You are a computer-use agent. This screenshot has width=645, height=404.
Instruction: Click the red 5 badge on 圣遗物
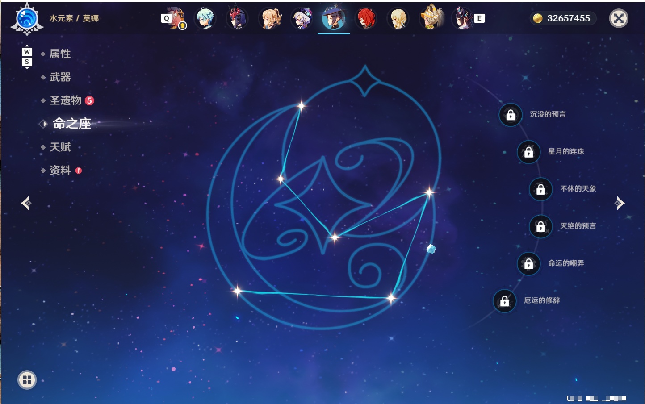coord(89,100)
